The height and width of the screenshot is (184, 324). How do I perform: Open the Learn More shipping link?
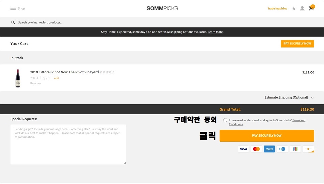coord(215,32)
